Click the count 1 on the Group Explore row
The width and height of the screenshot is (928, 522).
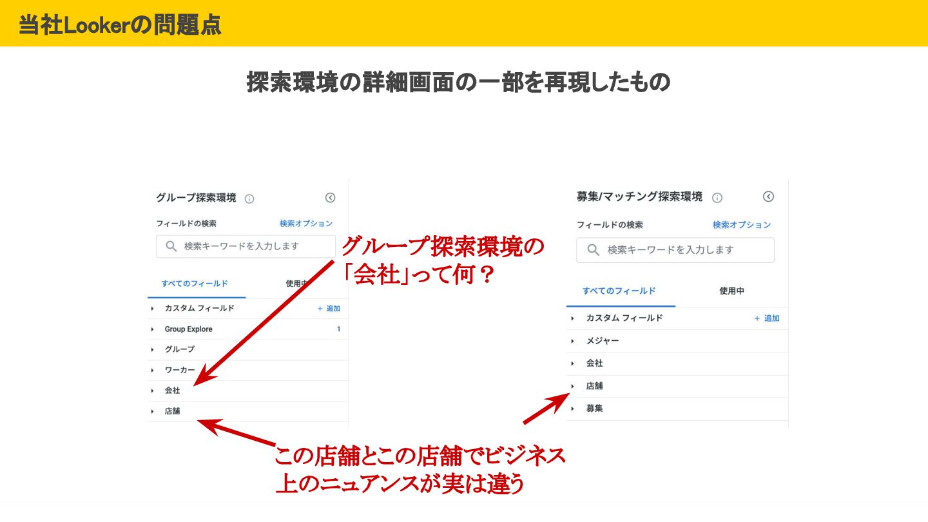click(338, 329)
